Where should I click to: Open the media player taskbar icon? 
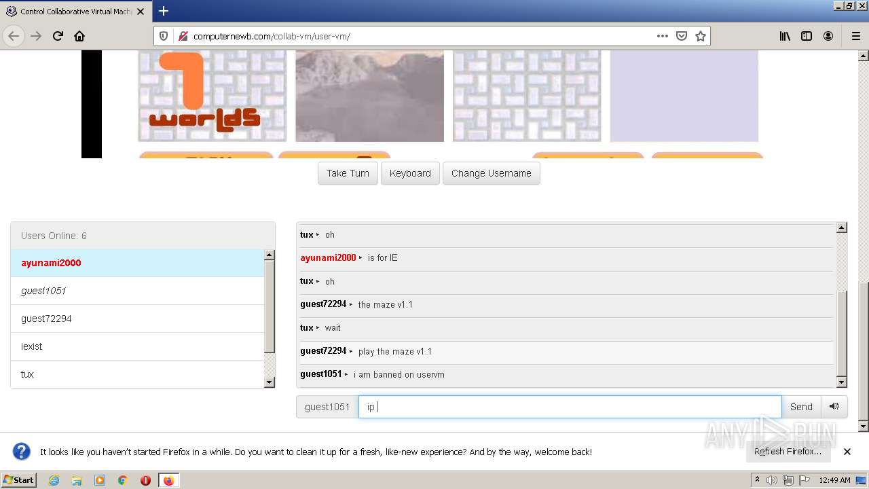(100, 480)
